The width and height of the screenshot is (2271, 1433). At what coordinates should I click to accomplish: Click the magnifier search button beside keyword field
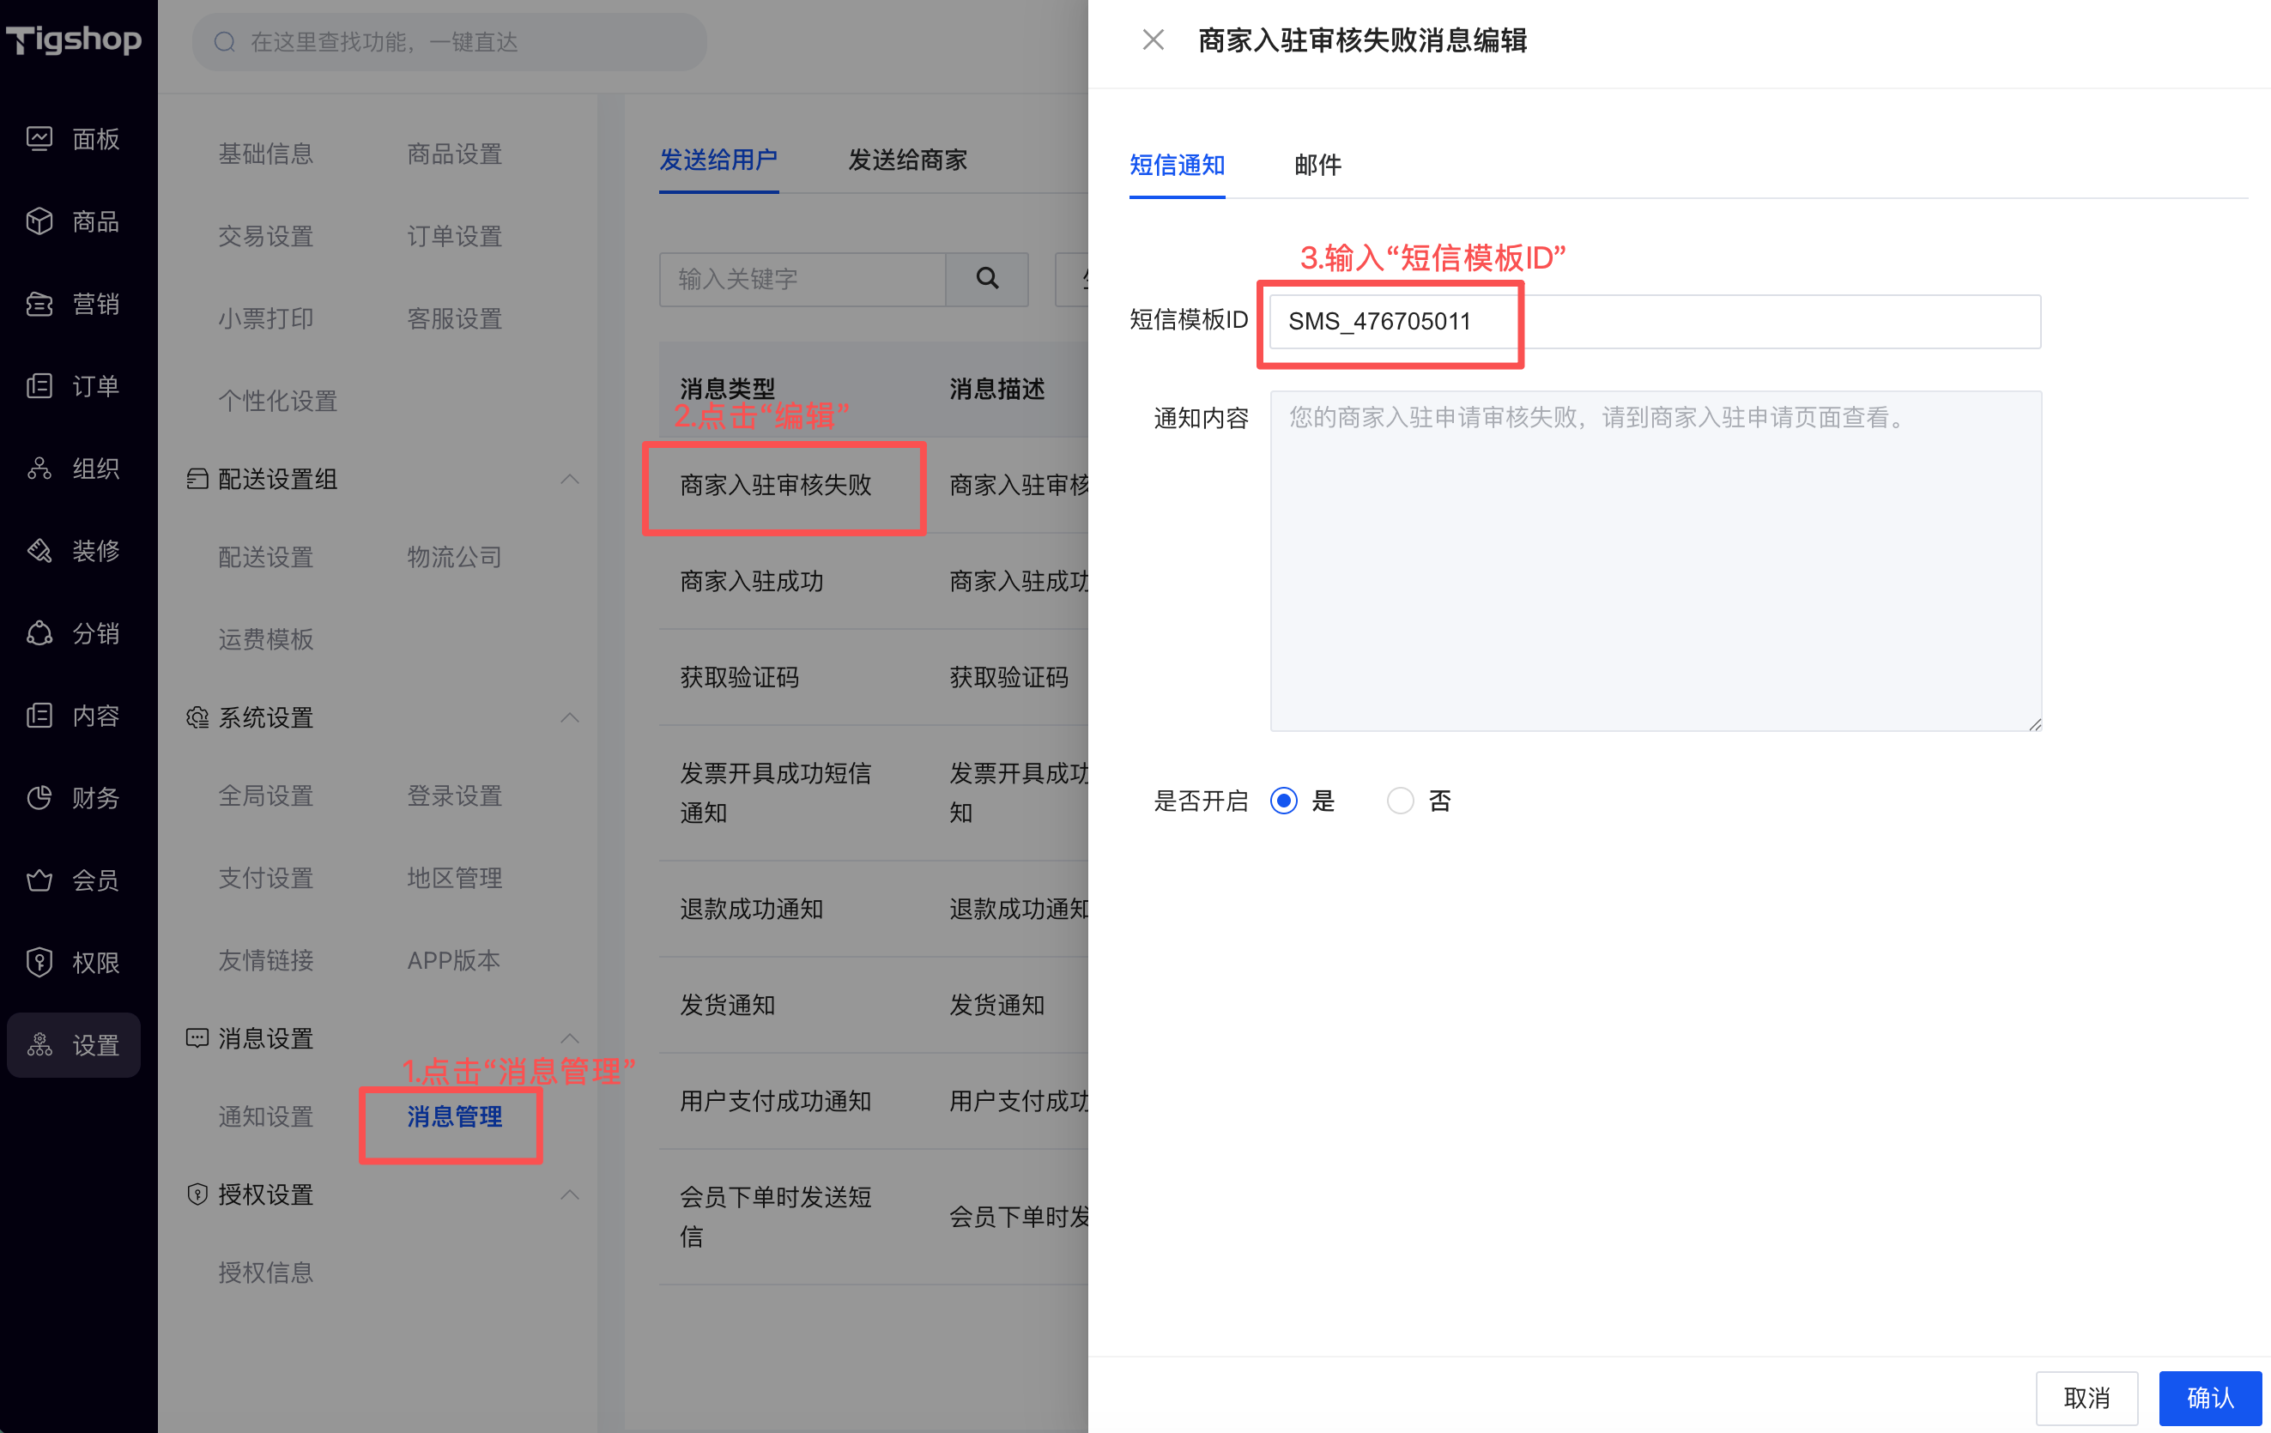[x=986, y=278]
